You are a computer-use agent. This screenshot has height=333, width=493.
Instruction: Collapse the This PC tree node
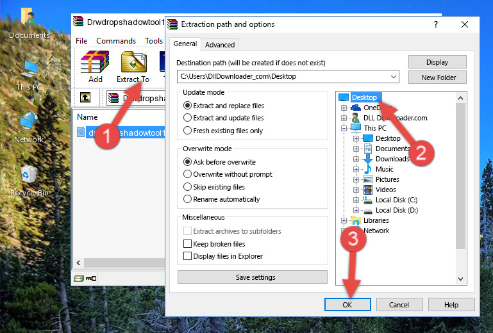point(344,129)
